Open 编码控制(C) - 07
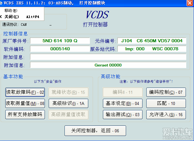Image resolution: width=194 pixels, height=141 pixels. point(166,92)
